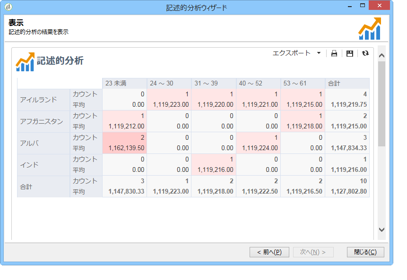This screenshot has height=280, width=407.
Task: Click the grand total cell 1,127,802.80
Action: pos(349,191)
